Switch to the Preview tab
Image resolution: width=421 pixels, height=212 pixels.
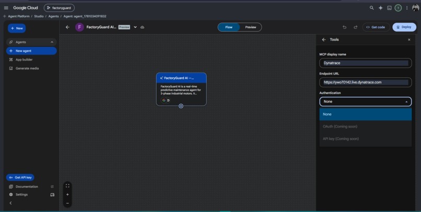251,27
